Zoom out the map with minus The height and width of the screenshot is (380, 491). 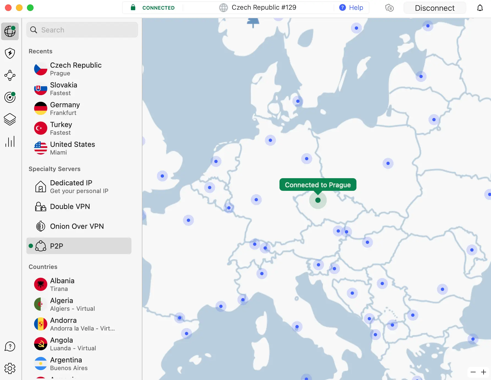[473, 372]
